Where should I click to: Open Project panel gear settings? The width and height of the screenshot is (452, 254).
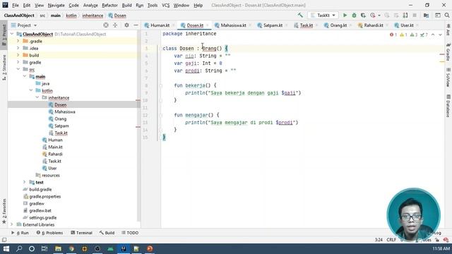[126, 25]
